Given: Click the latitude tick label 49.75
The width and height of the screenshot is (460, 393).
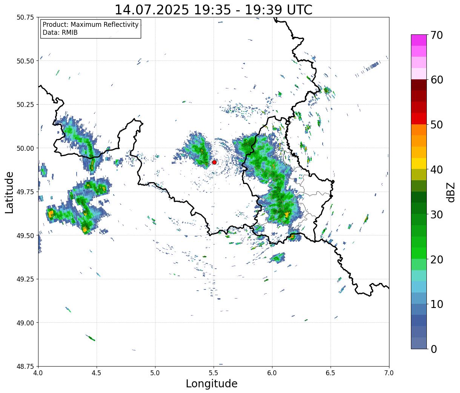Looking at the screenshot, I should point(25,192).
